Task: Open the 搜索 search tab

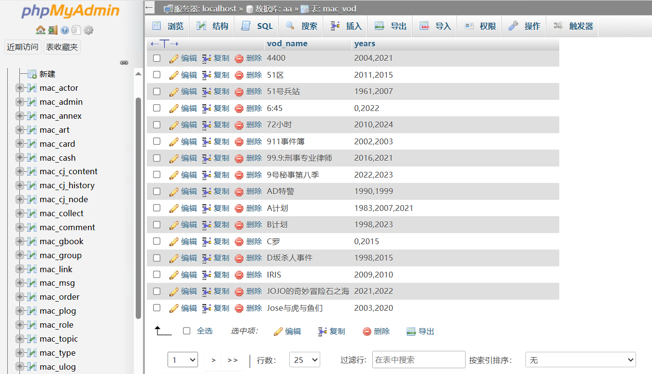Action: tap(301, 26)
